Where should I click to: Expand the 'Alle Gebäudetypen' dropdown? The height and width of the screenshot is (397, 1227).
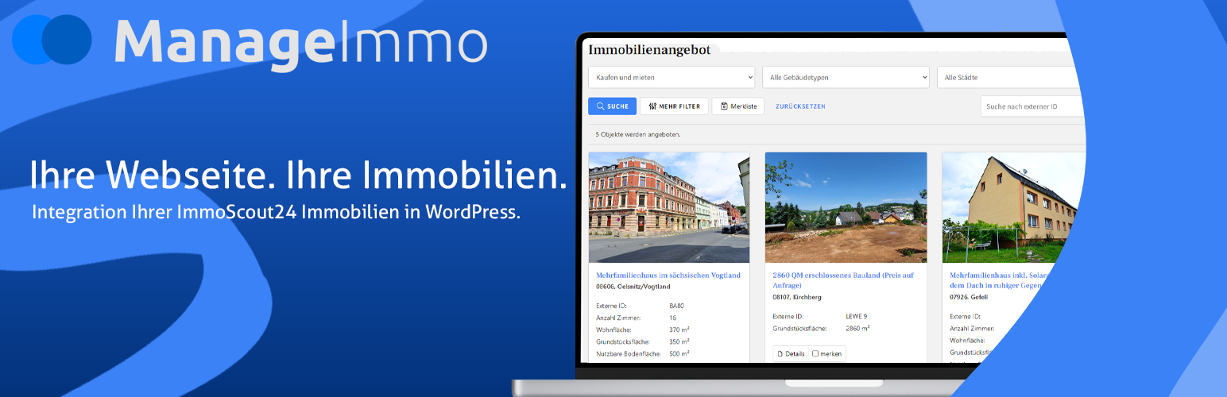[846, 77]
